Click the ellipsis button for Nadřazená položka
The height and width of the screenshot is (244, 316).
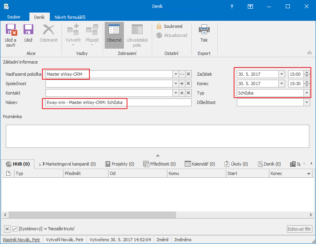coord(182,74)
